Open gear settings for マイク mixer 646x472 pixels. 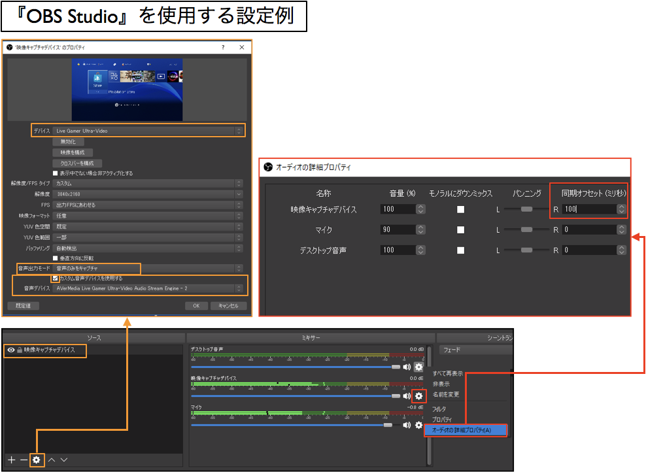click(x=418, y=425)
